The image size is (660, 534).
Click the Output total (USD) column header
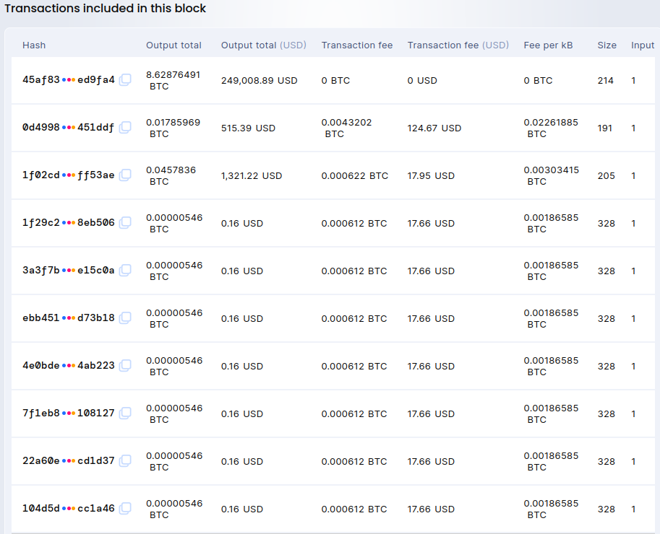click(x=264, y=45)
